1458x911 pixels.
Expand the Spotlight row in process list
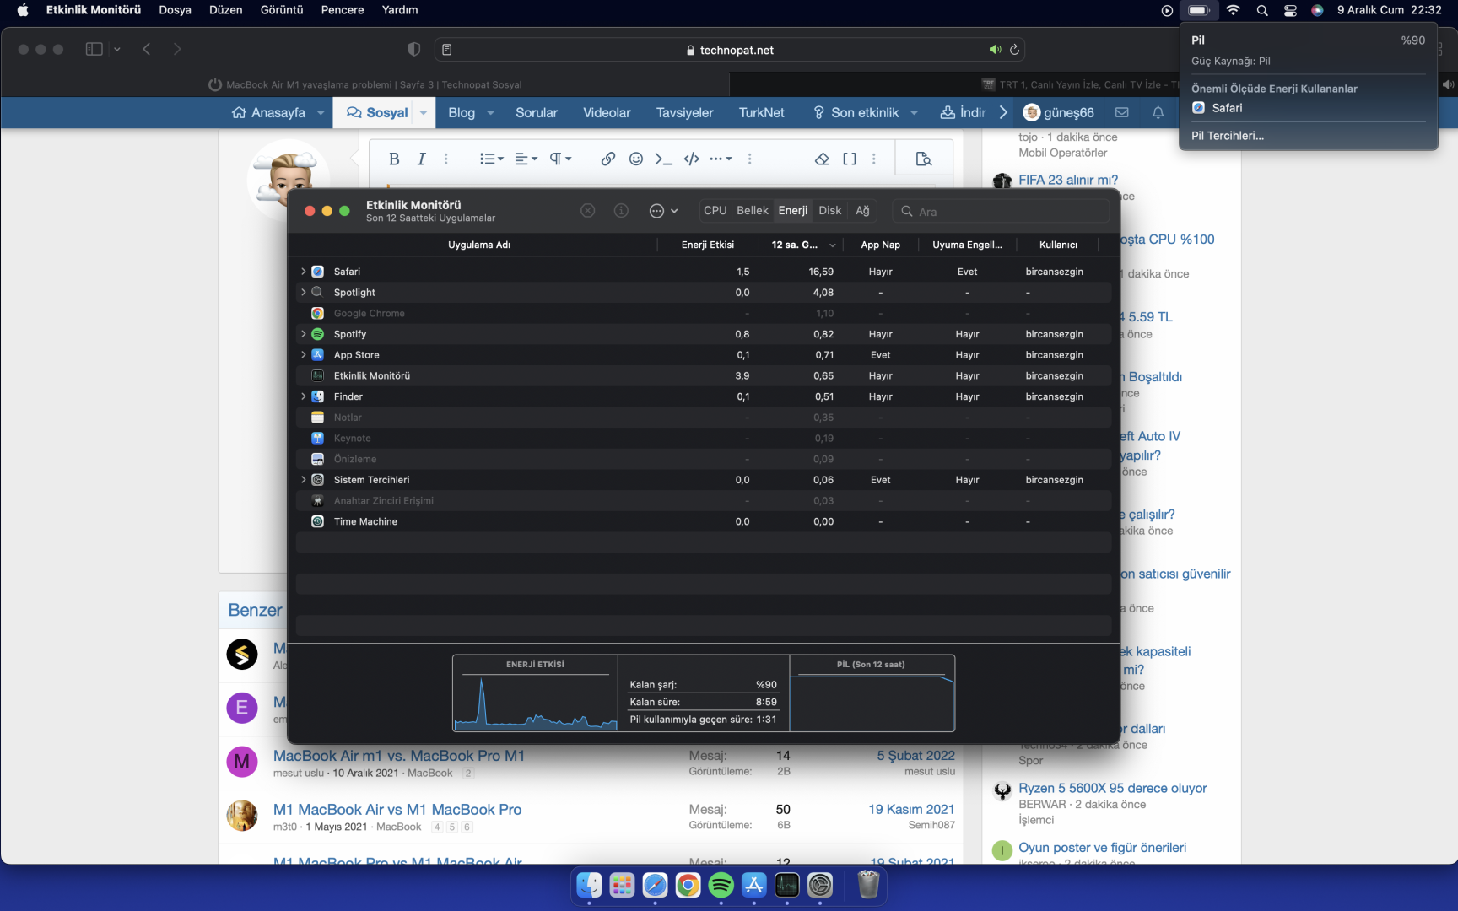pyautogui.click(x=303, y=292)
